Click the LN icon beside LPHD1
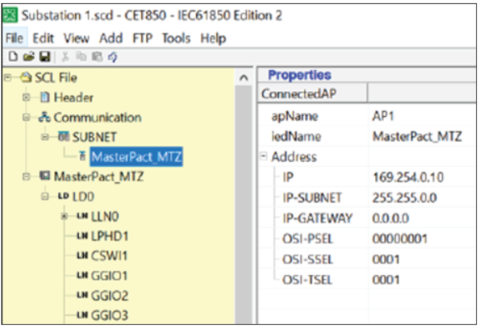This screenshot has width=482, height=328. coord(82,236)
